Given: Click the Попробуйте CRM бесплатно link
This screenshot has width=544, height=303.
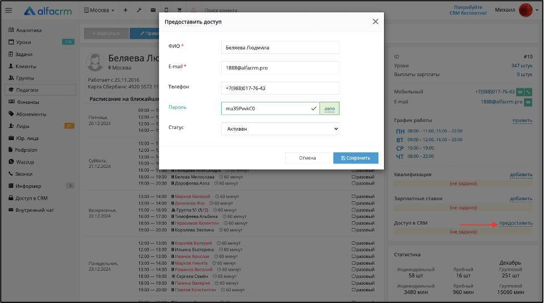Looking at the screenshot, I should [468, 10].
